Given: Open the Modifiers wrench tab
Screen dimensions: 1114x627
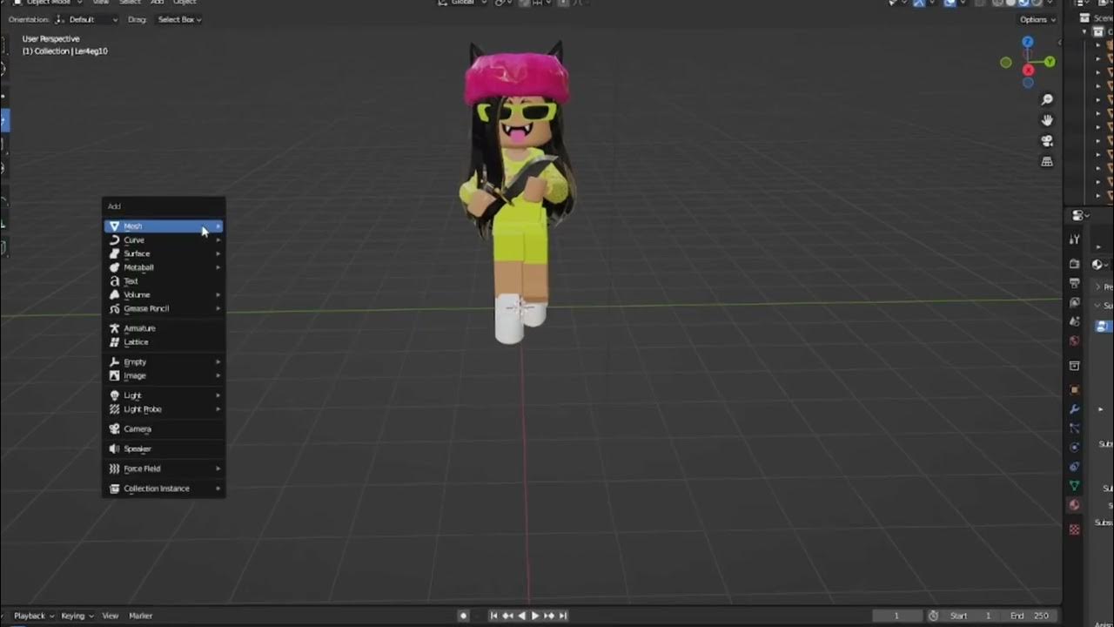Looking at the screenshot, I should [x=1075, y=409].
